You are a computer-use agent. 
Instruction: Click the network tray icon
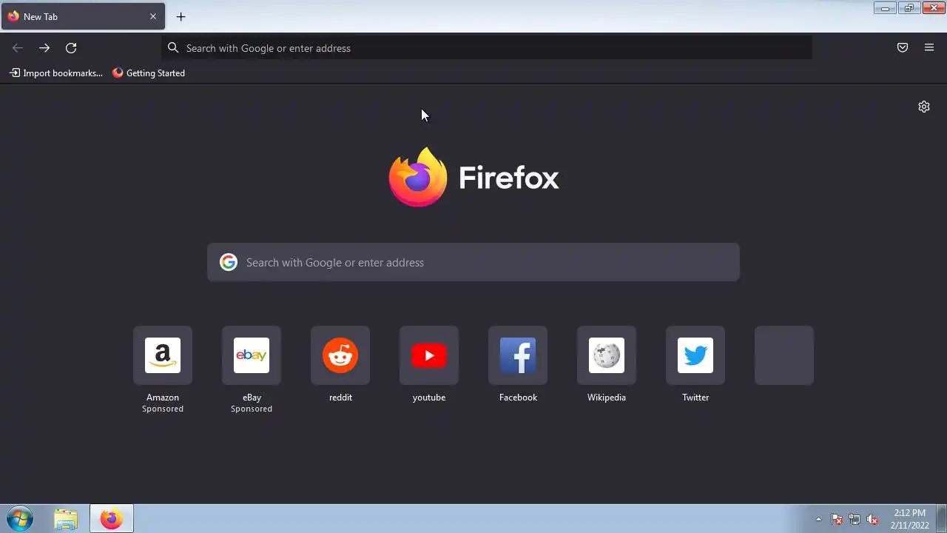coord(855,520)
